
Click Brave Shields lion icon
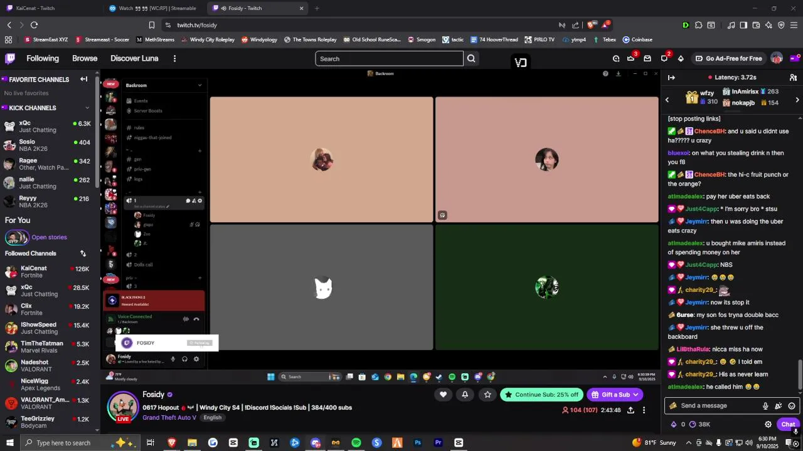click(x=592, y=25)
